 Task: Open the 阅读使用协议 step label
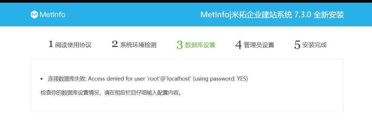click(x=73, y=45)
